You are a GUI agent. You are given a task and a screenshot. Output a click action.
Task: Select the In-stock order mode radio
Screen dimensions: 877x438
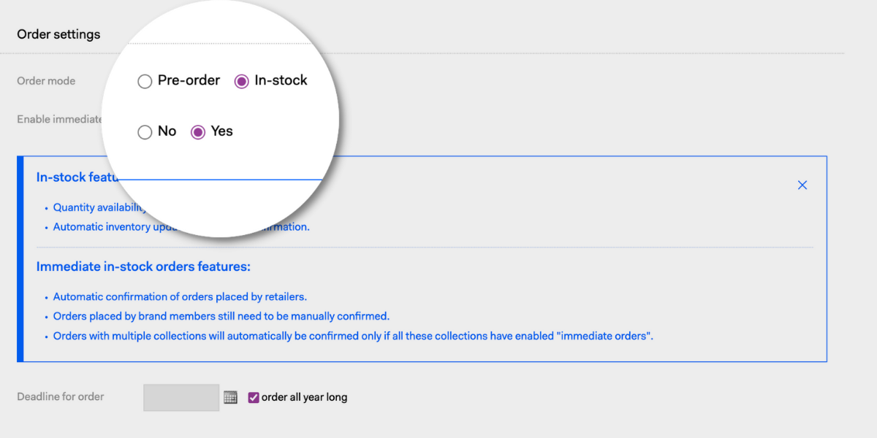(x=241, y=82)
